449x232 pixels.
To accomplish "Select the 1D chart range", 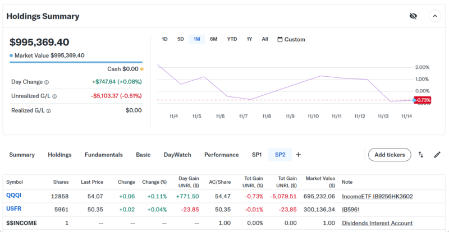I will (164, 39).
